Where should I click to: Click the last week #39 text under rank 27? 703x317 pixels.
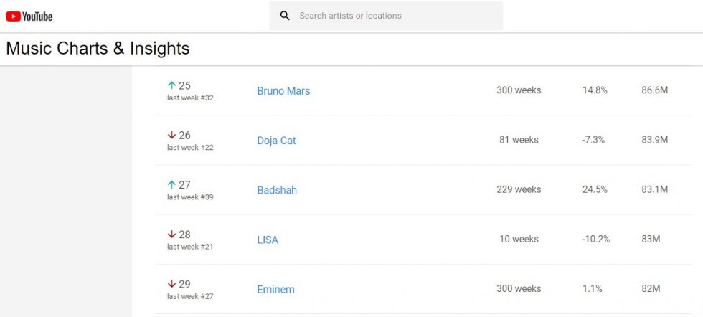pyautogui.click(x=190, y=197)
